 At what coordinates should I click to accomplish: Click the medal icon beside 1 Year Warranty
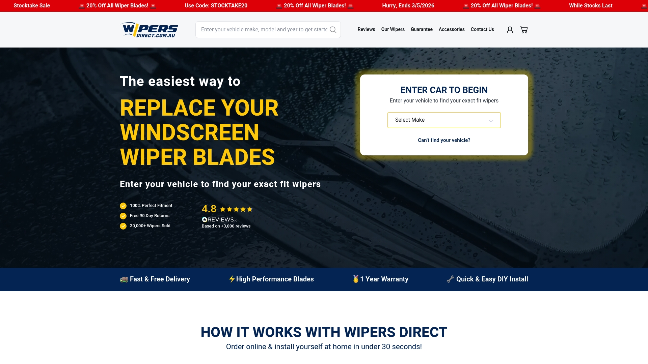[x=355, y=279]
